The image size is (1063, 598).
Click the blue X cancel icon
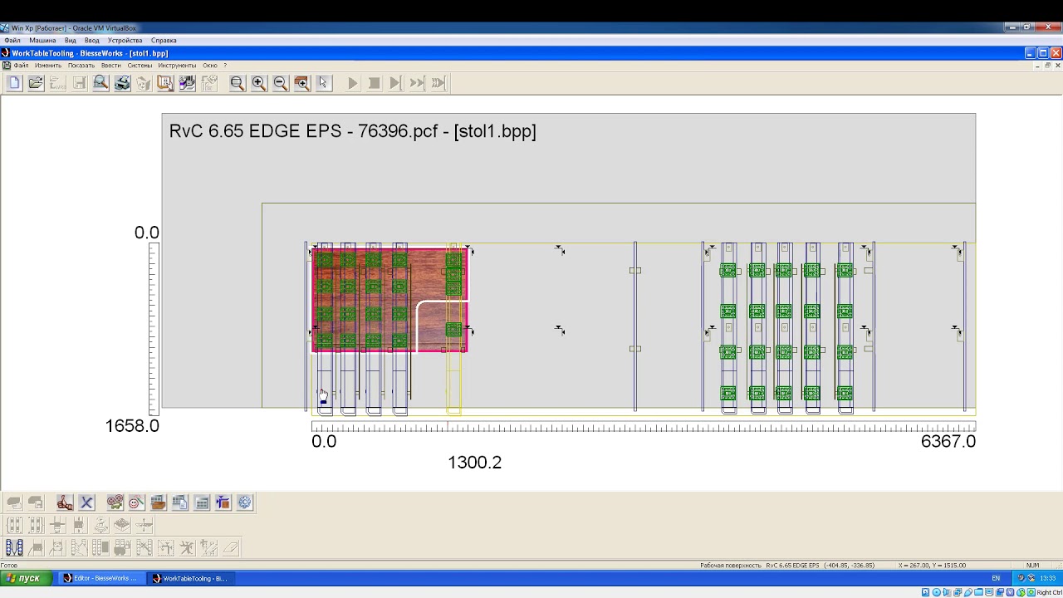tap(86, 502)
